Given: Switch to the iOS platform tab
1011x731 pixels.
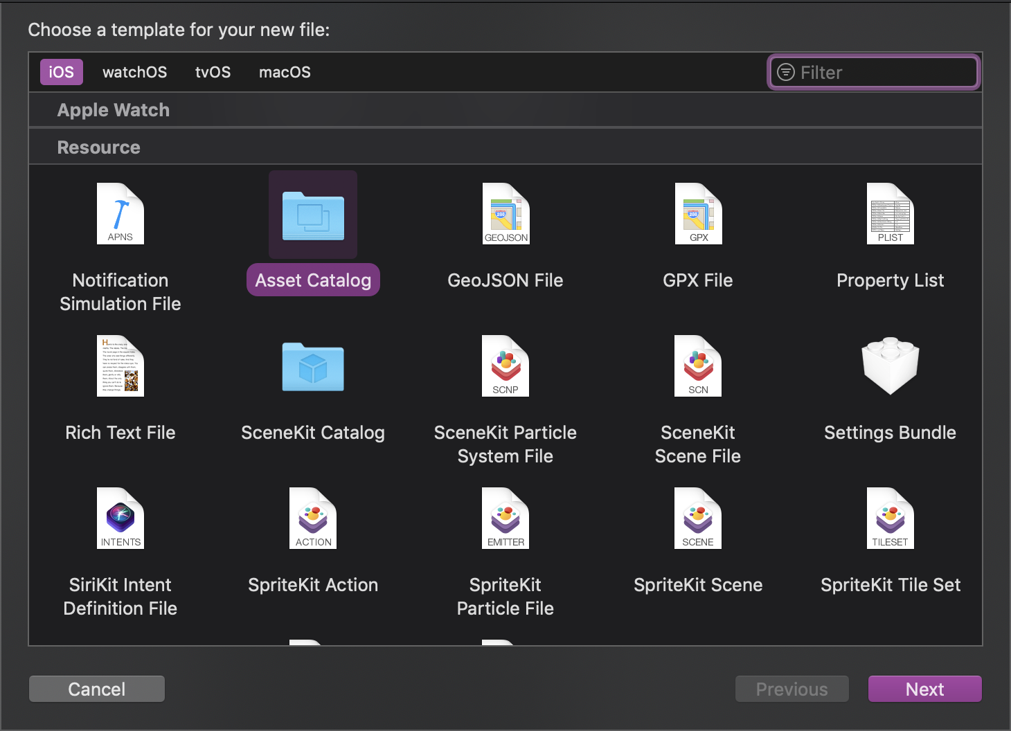Looking at the screenshot, I should click(62, 72).
